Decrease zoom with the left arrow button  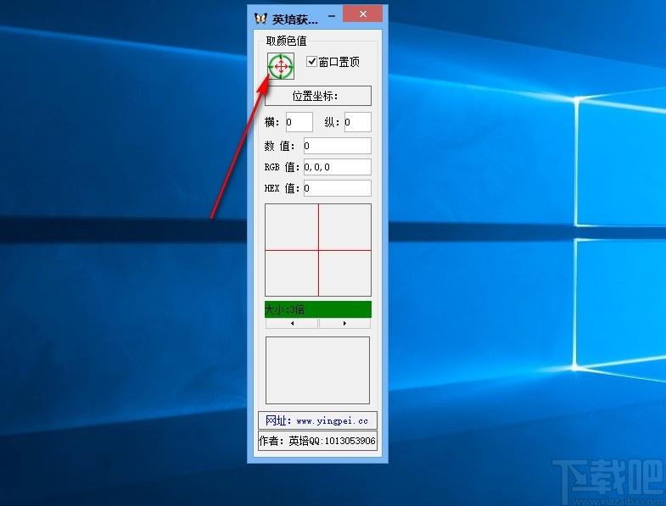tap(292, 324)
